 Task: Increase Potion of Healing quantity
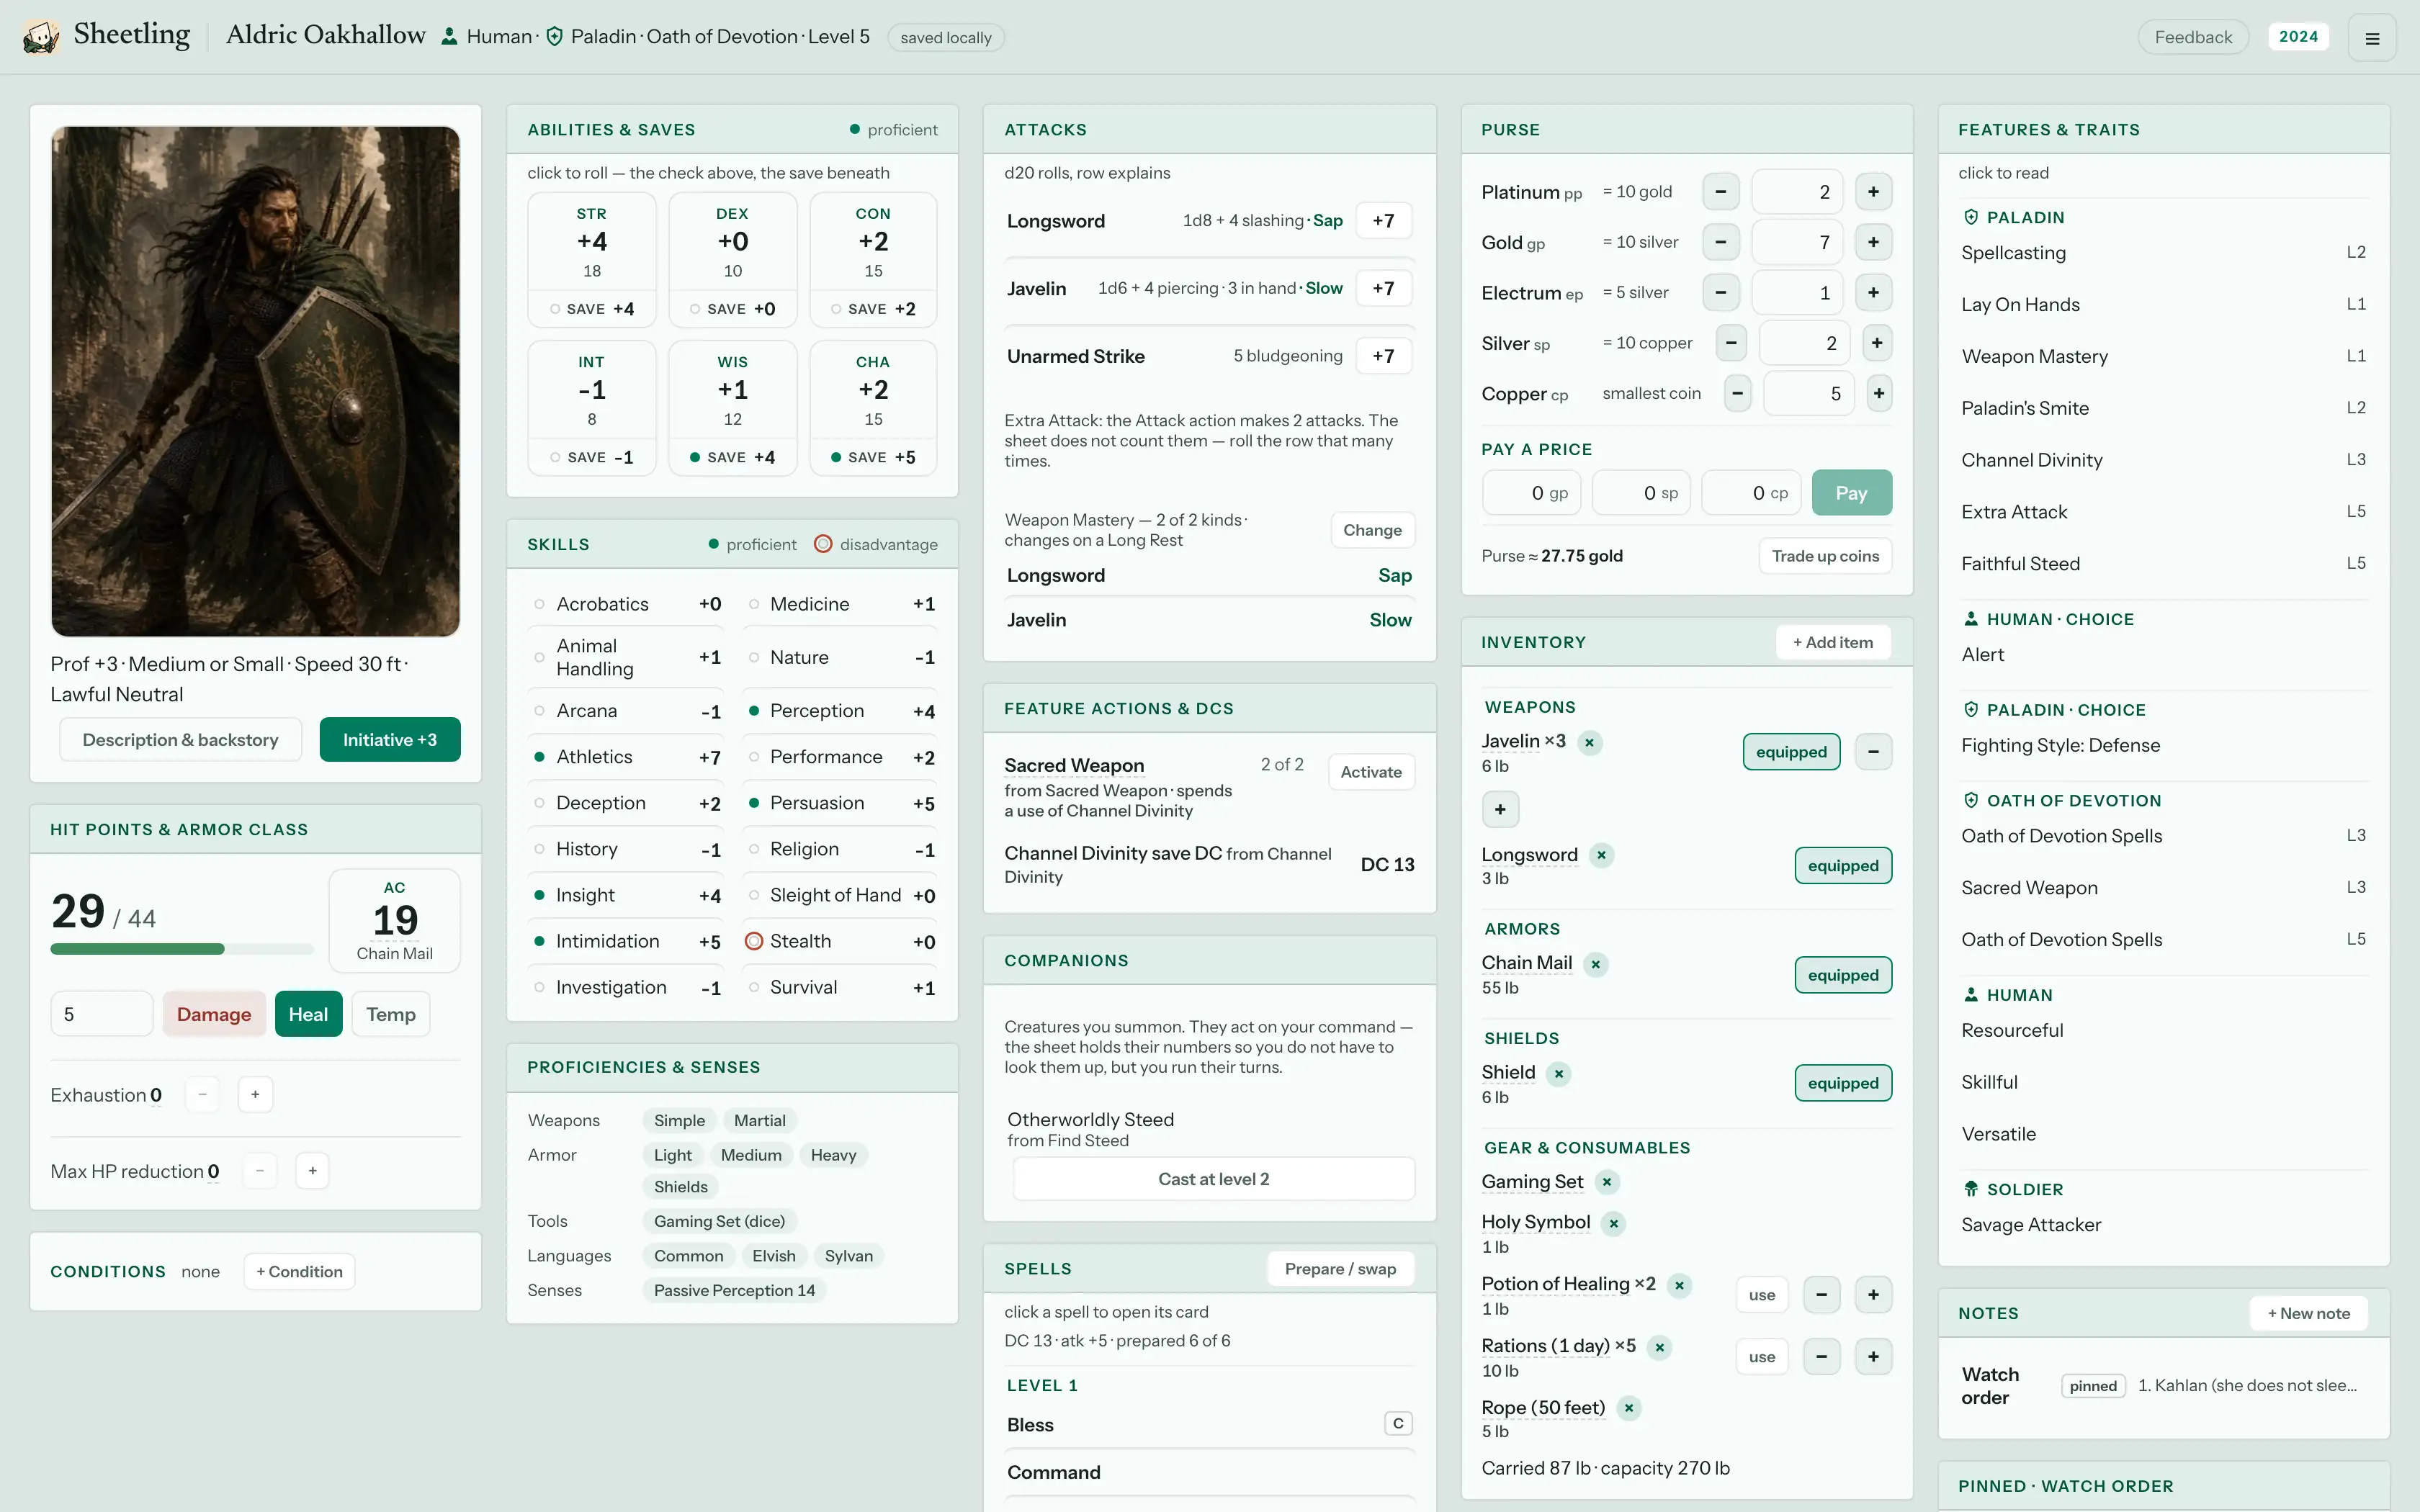coord(1873,1295)
